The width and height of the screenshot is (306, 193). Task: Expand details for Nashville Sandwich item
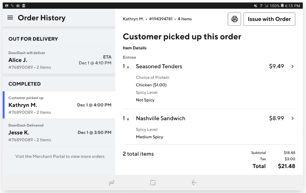[x=293, y=118]
